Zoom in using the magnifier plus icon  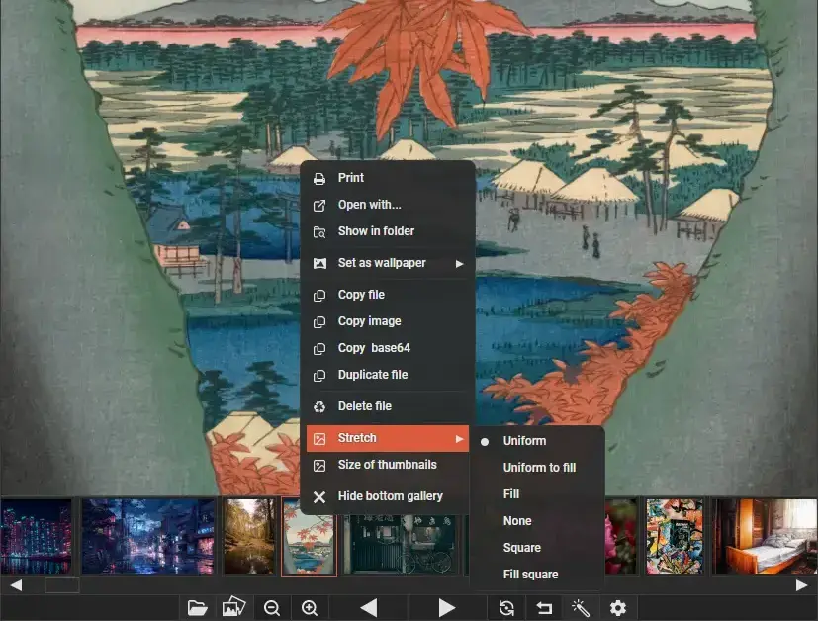(310, 607)
